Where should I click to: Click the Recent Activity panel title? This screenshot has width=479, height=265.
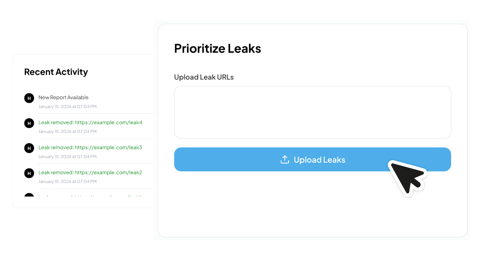[56, 72]
